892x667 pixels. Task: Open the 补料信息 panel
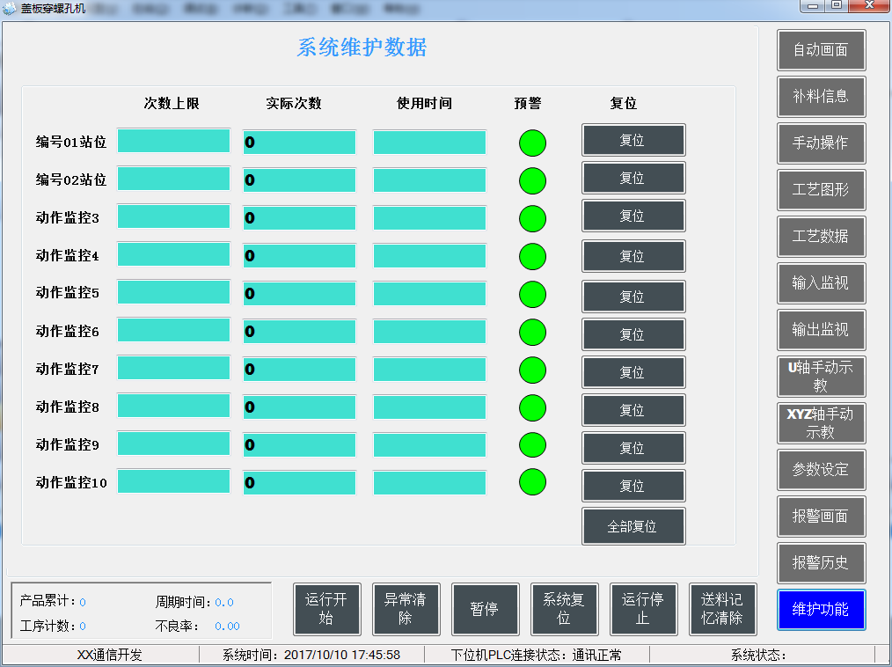pos(821,97)
